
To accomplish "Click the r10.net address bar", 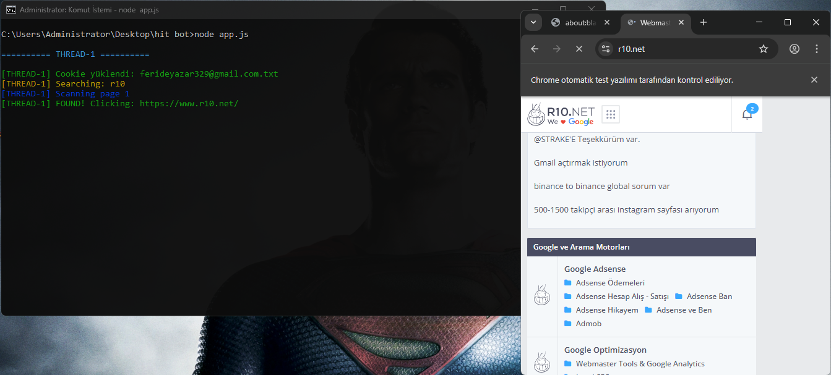I will [681, 49].
